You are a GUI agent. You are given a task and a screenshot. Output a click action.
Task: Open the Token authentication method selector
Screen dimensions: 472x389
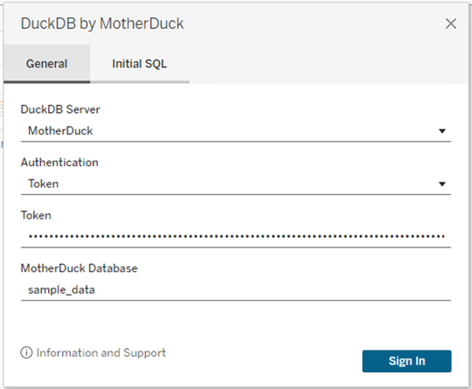click(x=236, y=184)
